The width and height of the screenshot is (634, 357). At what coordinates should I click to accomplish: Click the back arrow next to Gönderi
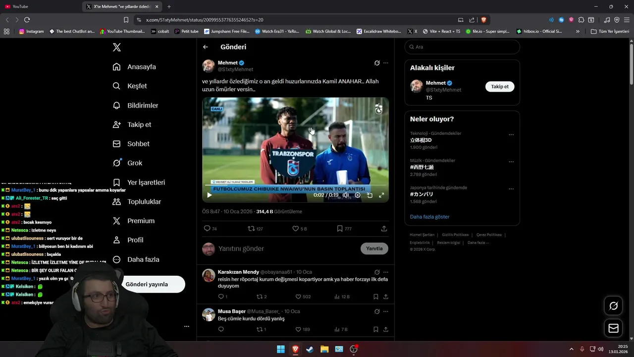tap(206, 47)
